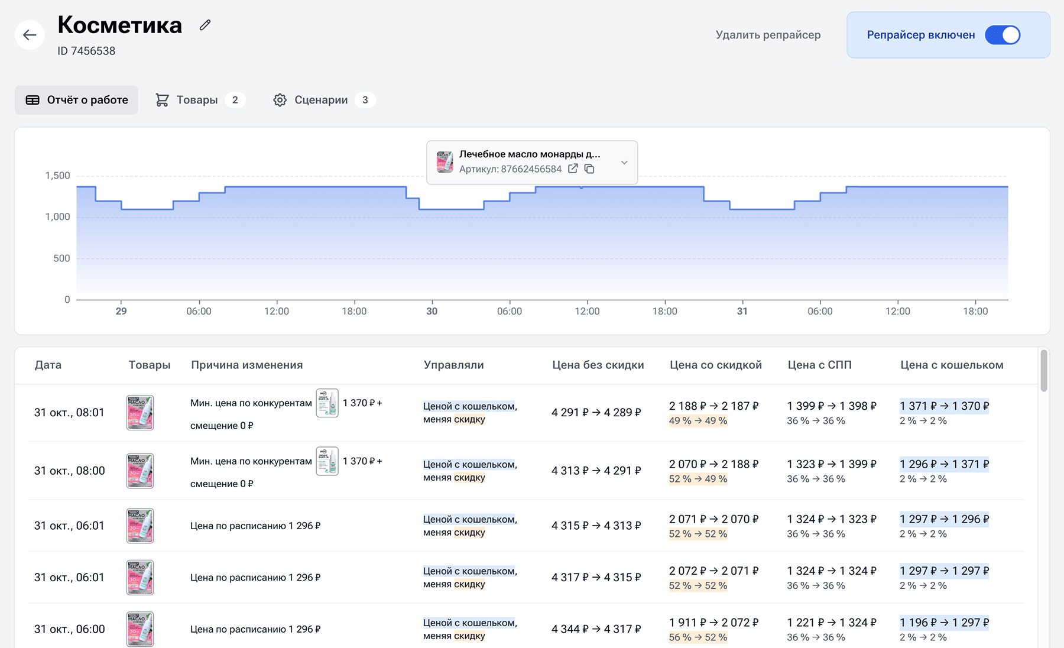This screenshot has height=648, width=1064.
Task: Click competitor product icon in 08:01 row
Action: [327, 403]
